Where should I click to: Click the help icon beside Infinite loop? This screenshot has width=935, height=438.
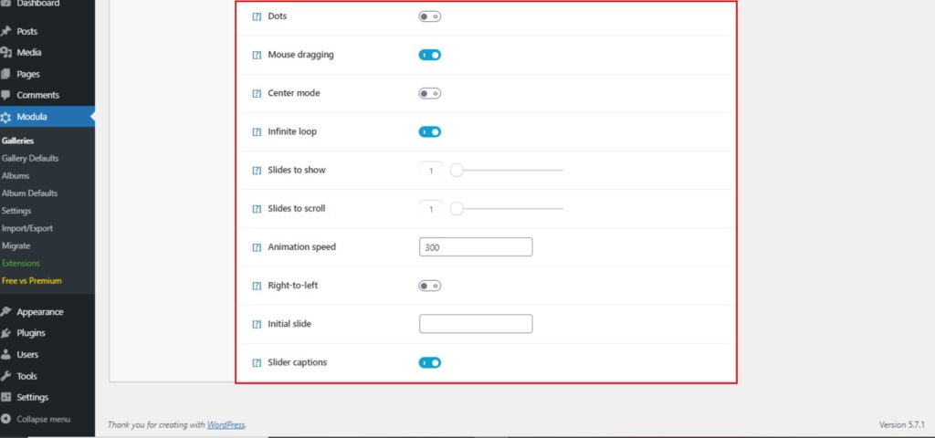tap(257, 131)
